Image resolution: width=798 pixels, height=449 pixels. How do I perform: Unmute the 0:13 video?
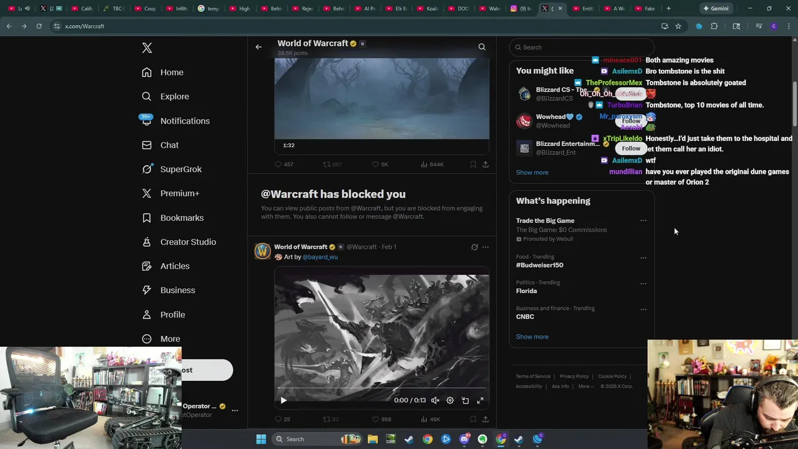point(435,400)
